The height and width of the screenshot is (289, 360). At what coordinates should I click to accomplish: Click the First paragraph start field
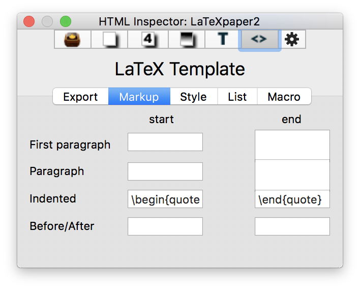click(165, 142)
